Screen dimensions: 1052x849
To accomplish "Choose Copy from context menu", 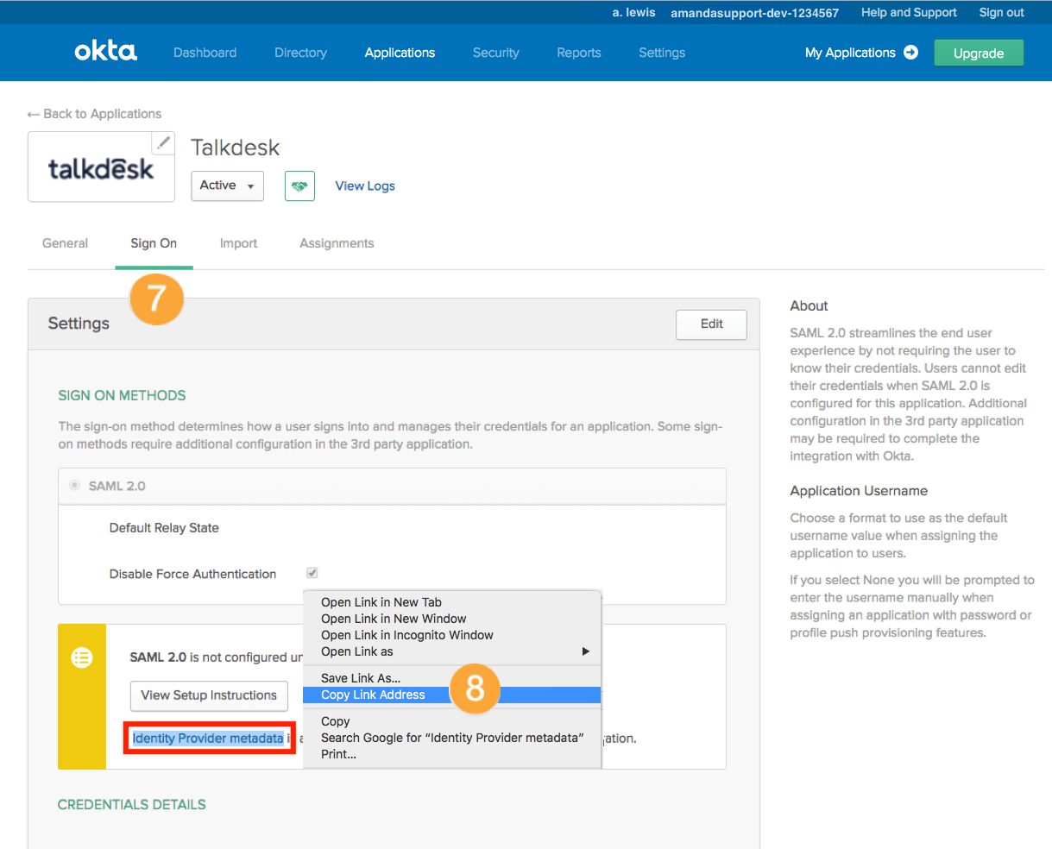I will click(x=452, y=721).
